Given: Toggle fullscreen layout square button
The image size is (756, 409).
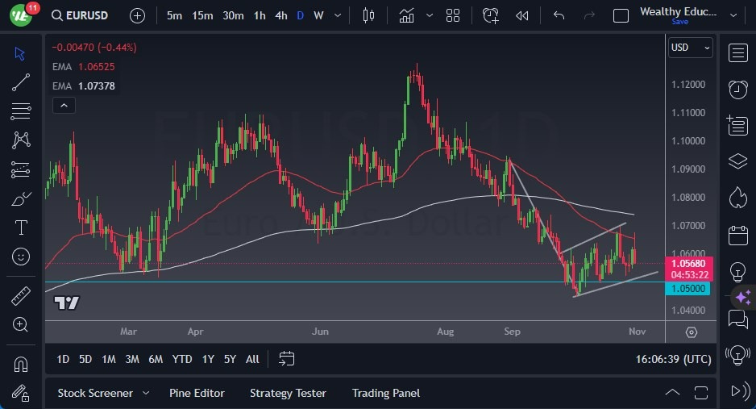Looking at the screenshot, I should click(x=621, y=16).
